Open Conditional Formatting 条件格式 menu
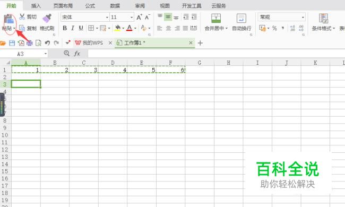The height and width of the screenshot is (207, 345). 323,22
